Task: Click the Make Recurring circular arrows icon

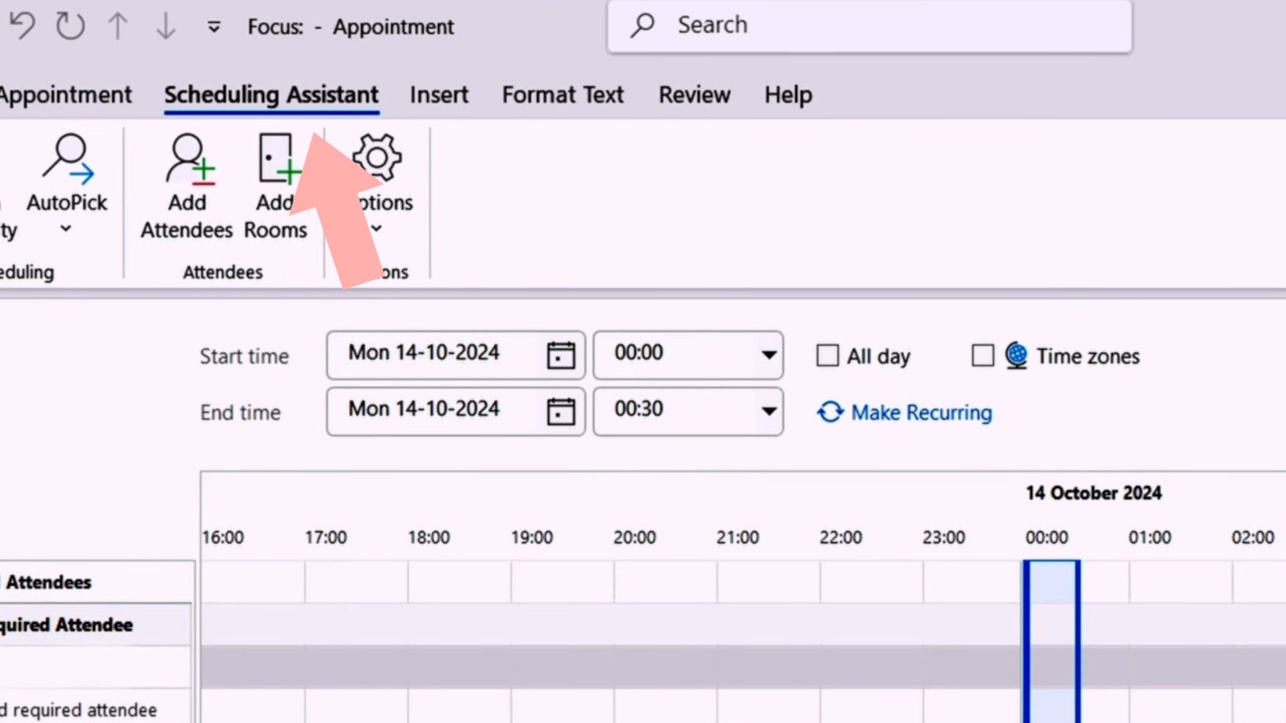Action: point(830,412)
